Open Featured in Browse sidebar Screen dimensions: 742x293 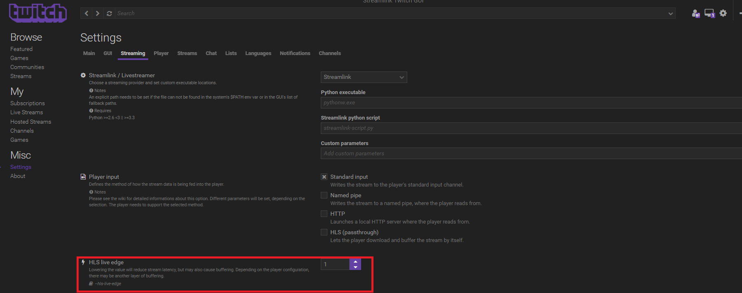point(21,49)
